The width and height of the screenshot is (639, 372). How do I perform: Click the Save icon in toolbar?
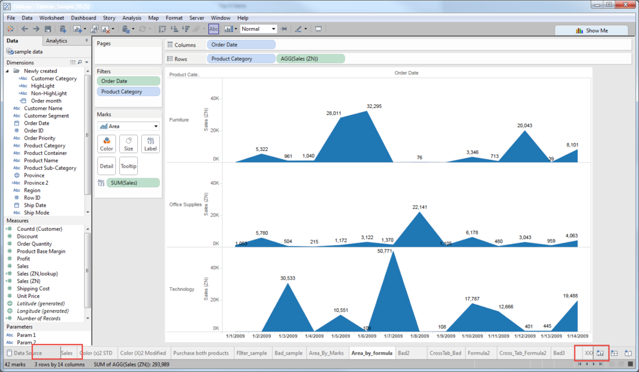click(x=47, y=29)
